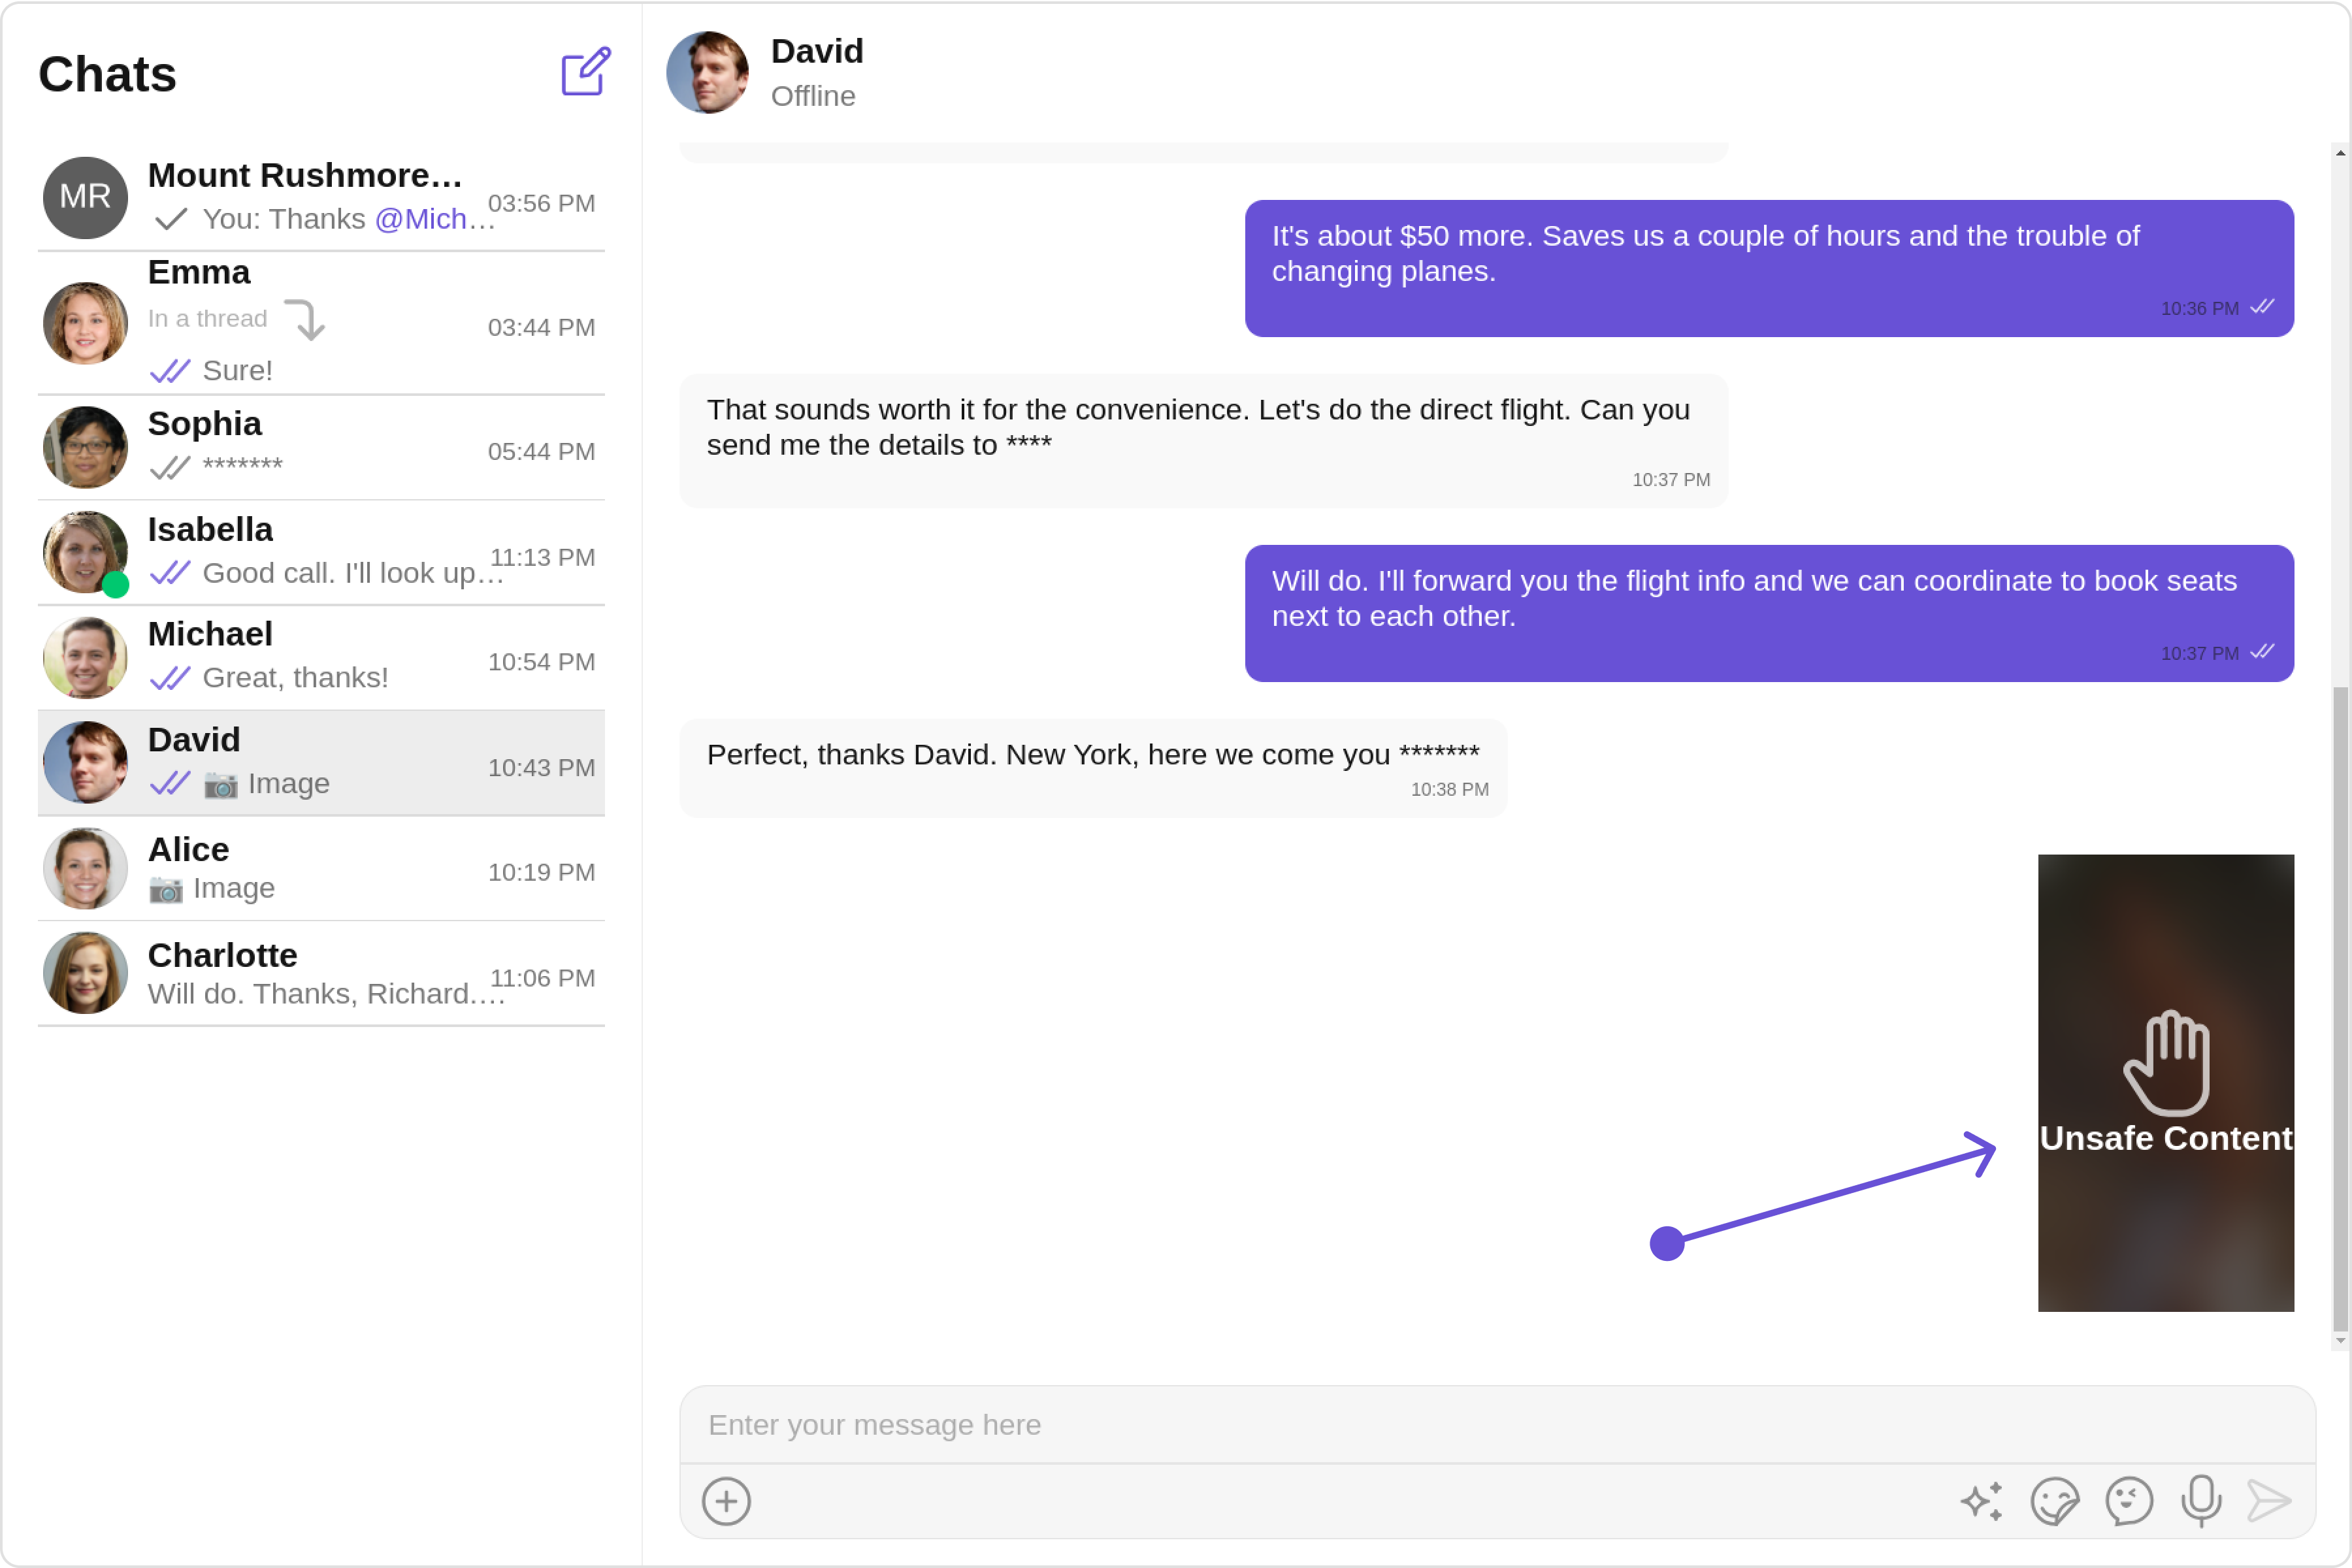Reveal the blurred Unsafe Content image
Viewport: 2352px width, 1568px height.
pyautogui.click(x=2165, y=1082)
